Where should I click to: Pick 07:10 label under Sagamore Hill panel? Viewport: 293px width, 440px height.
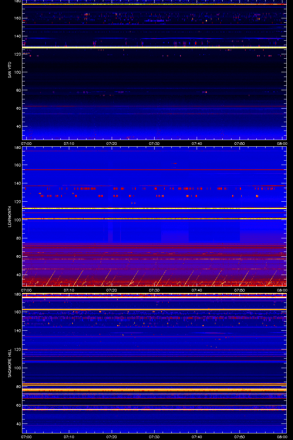(x=69, y=437)
